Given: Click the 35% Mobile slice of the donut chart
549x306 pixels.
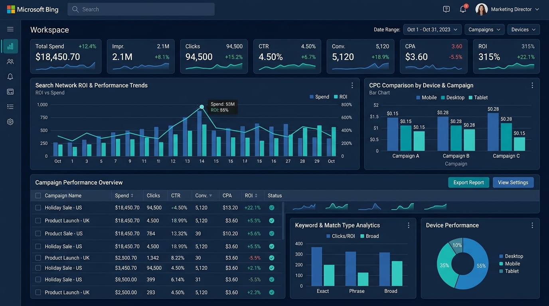Looking at the screenshot, I should (x=444, y=266).
